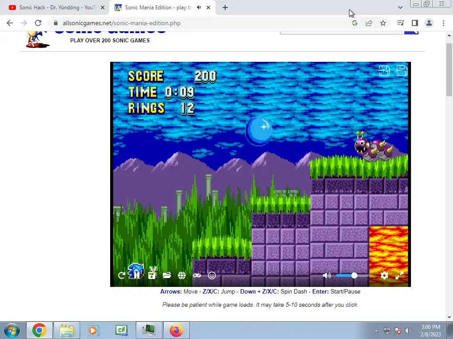The height and width of the screenshot is (339, 453).
Task: Click the page scrollbar down arrow
Action: (449, 317)
